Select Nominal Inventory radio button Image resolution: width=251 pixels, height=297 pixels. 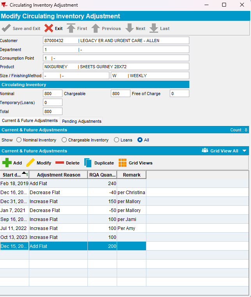[19, 140]
